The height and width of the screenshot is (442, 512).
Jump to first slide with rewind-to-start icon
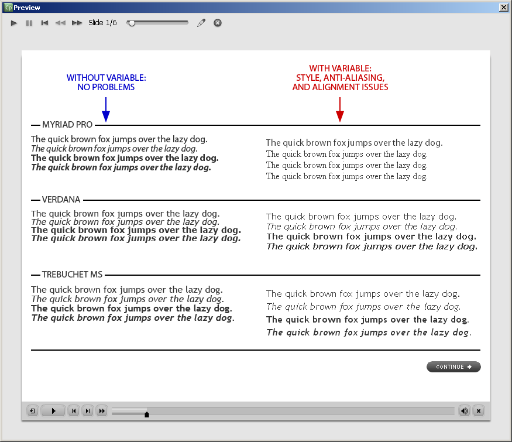(x=44, y=23)
